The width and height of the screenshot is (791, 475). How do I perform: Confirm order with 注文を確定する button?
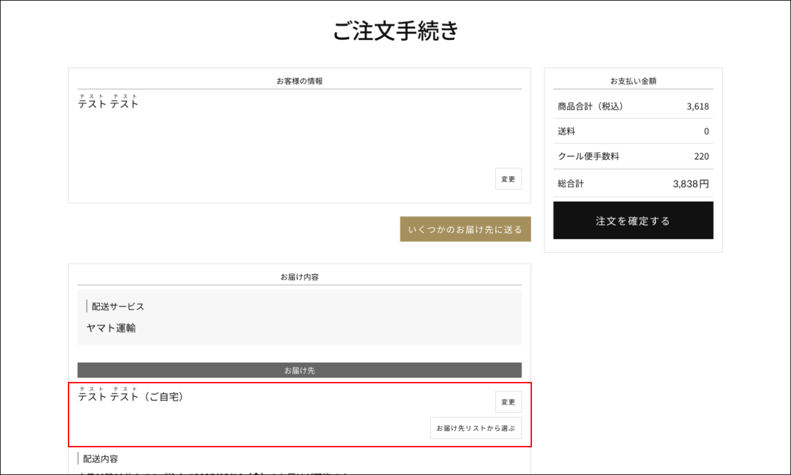point(633,220)
